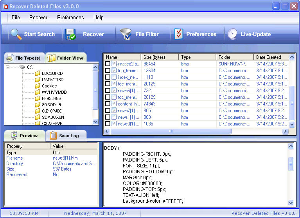Collapse the C:\ drive tree node
This screenshot has height=218, width=300.
[8, 67]
